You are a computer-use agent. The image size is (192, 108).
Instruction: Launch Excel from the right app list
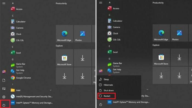112,52
